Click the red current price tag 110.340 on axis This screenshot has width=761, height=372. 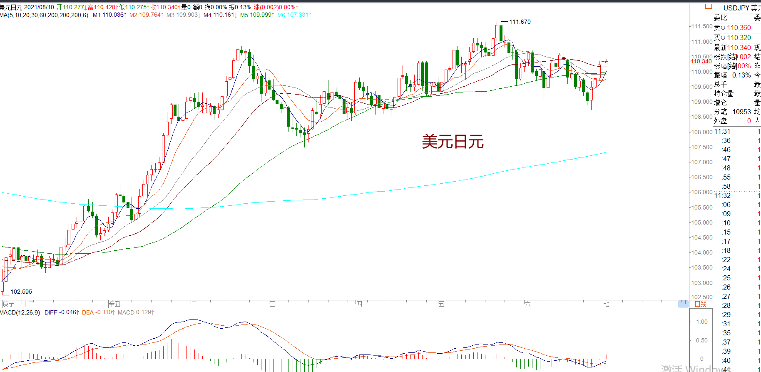(x=701, y=61)
